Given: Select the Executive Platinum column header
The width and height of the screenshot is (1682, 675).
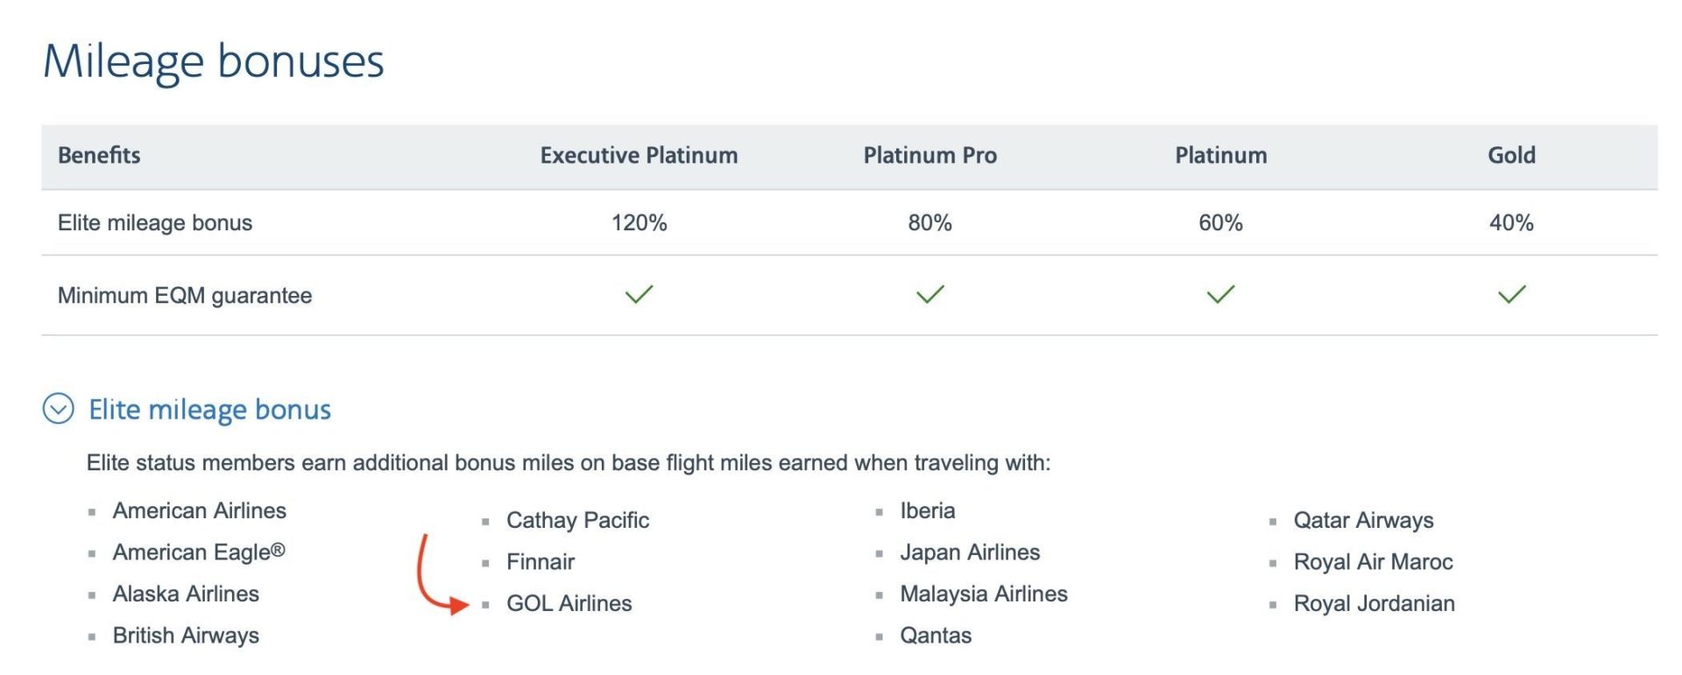Looking at the screenshot, I should (x=639, y=155).
